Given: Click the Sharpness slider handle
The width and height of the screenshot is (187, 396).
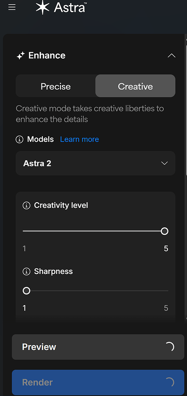Looking at the screenshot, I should pos(27,291).
